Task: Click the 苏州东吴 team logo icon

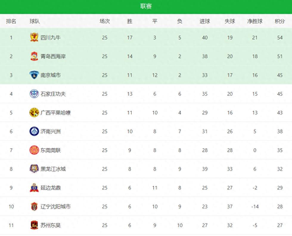Action: click(x=34, y=225)
